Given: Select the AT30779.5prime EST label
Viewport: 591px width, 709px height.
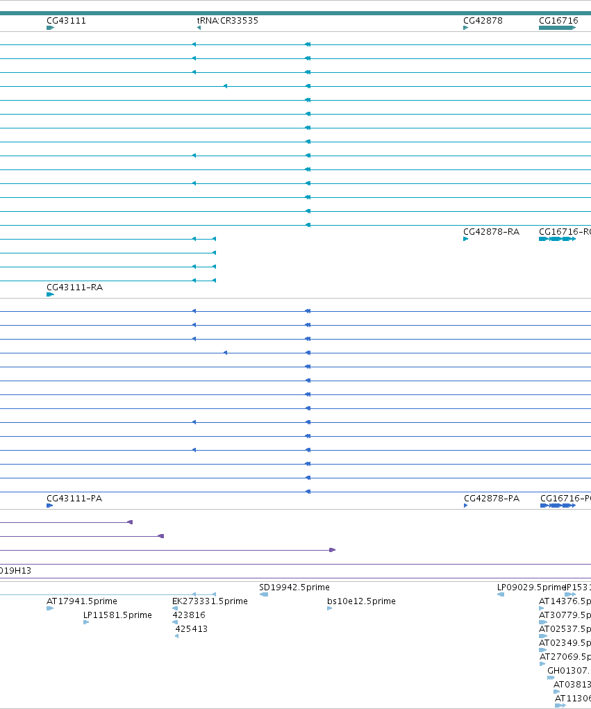Looking at the screenshot, I should pos(565,615).
